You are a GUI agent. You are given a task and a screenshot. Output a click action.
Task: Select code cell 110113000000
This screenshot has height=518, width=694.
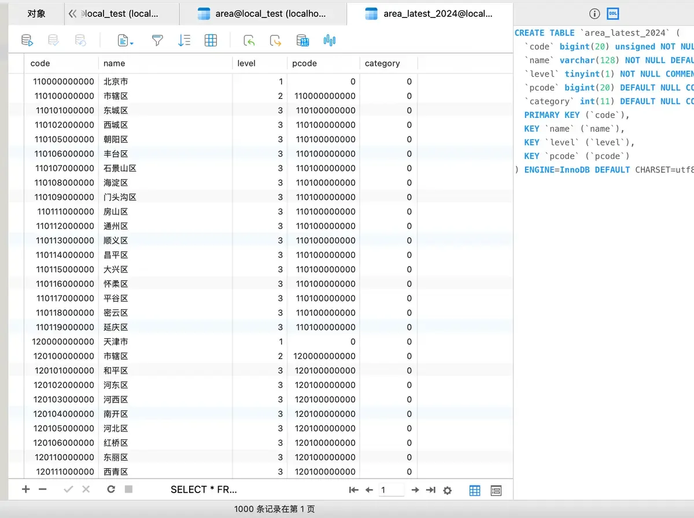[61, 240]
